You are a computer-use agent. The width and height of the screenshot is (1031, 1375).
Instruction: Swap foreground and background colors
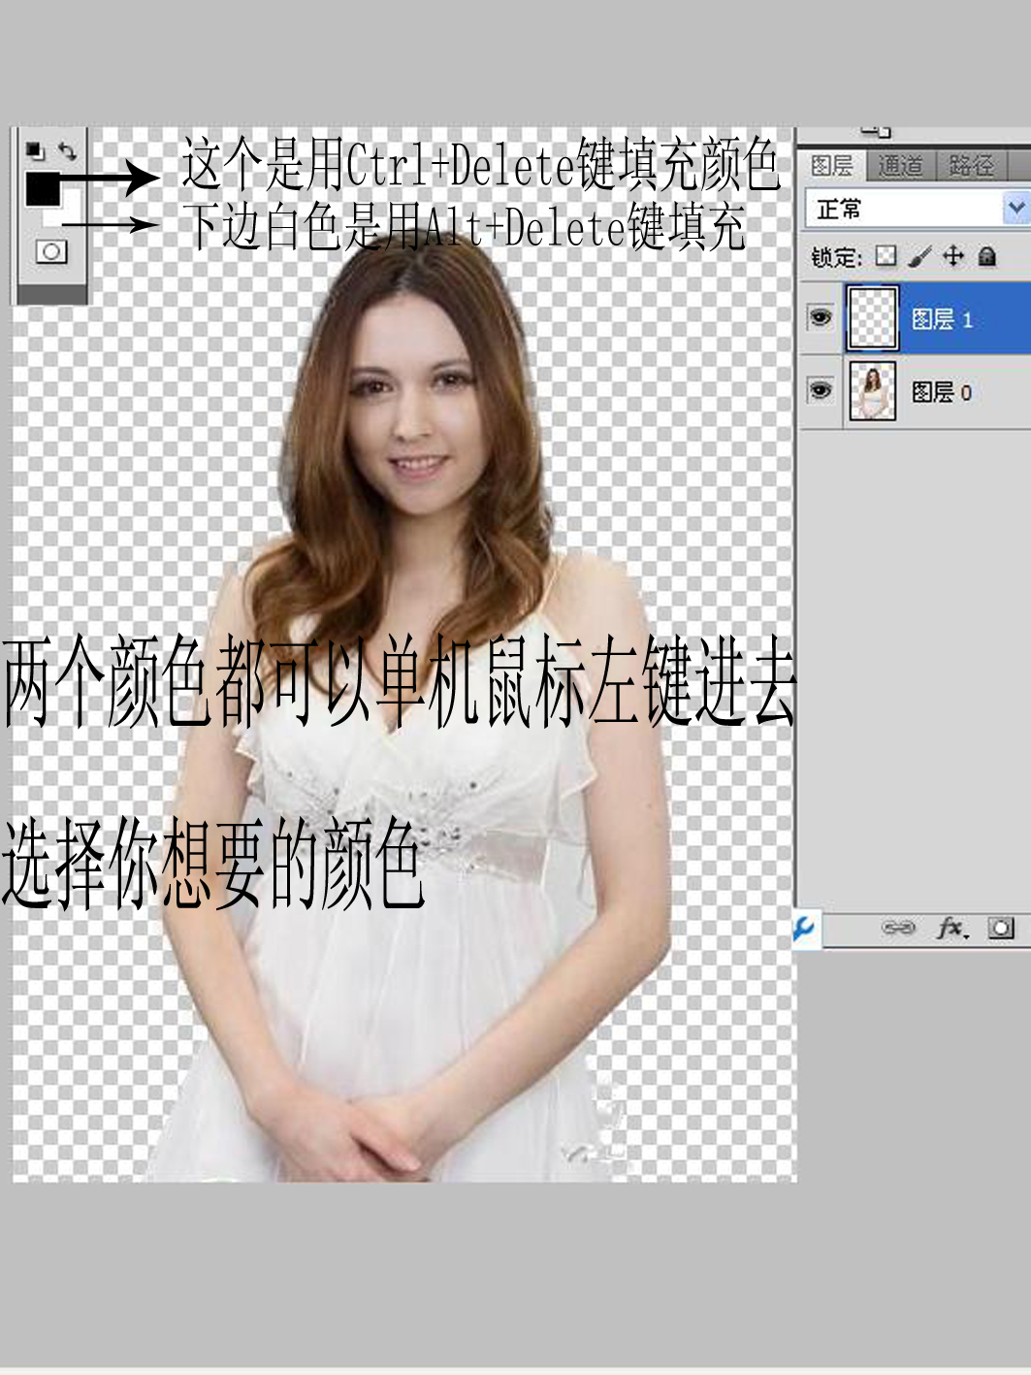[67, 150]
